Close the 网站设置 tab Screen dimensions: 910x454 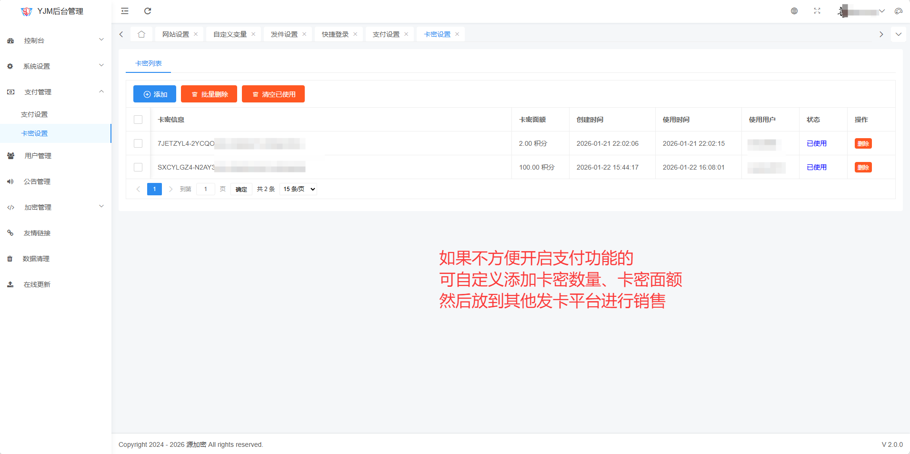point(196,34)
